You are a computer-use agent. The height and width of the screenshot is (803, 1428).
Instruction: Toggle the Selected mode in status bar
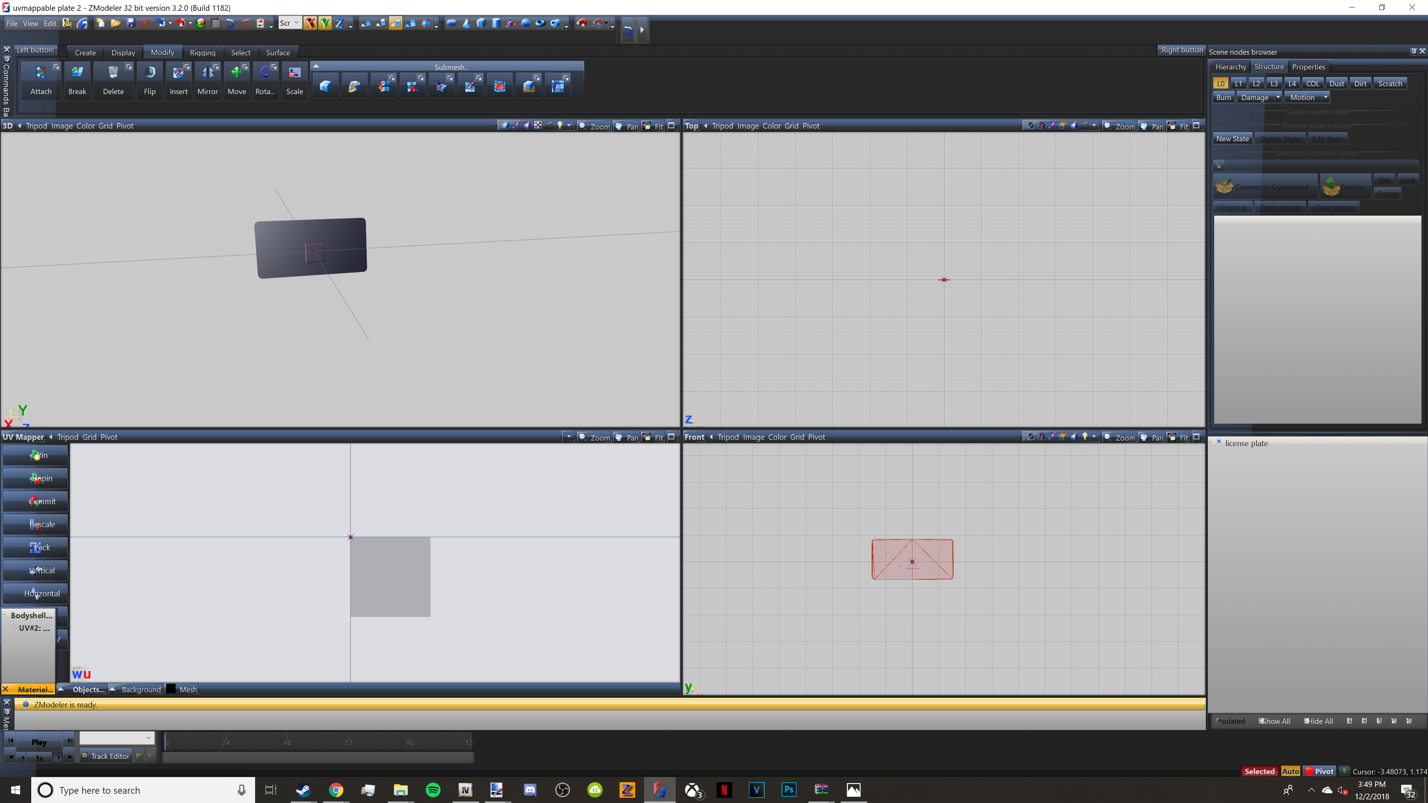[1259, 771]
